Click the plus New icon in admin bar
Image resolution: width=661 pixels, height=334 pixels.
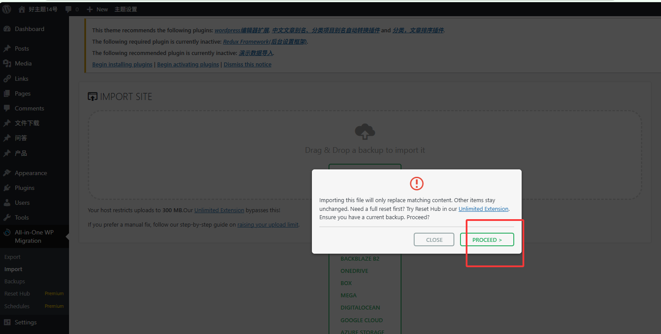click(90, 9)
